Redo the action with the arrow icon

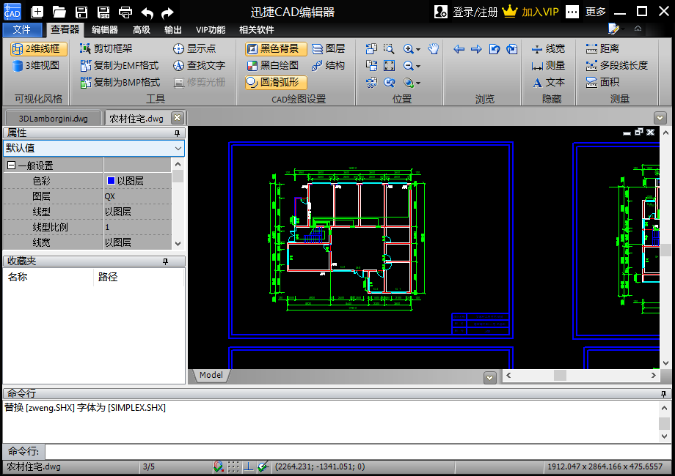coord(167,12)
